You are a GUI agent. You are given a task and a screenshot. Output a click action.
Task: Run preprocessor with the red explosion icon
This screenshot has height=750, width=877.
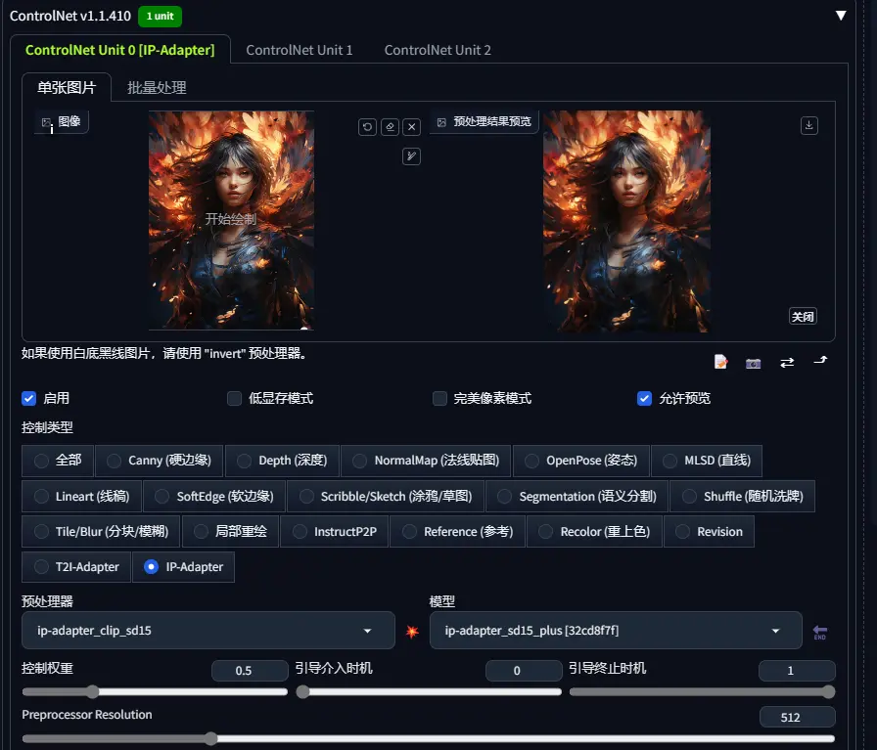click(x=412, y=632)
